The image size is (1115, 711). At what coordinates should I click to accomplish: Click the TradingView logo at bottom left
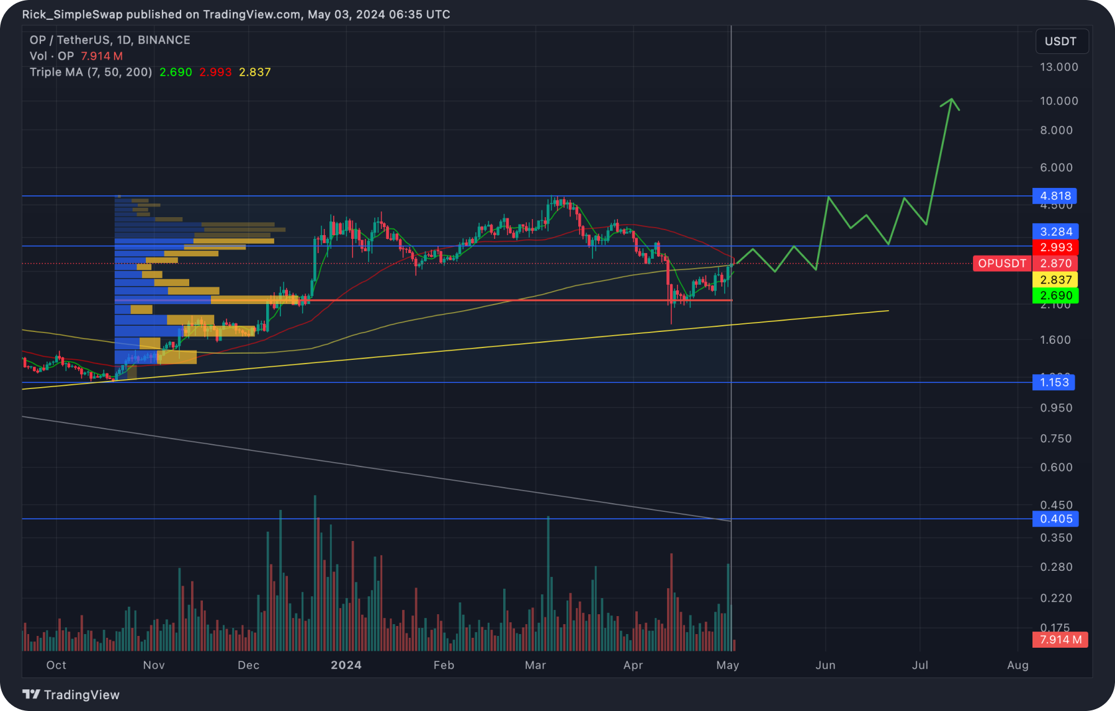(71, 694)
